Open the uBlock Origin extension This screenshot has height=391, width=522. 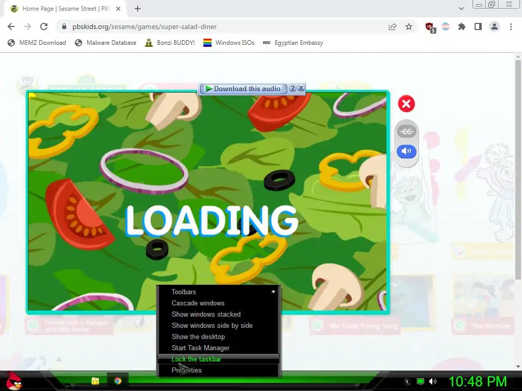[430, 27]
